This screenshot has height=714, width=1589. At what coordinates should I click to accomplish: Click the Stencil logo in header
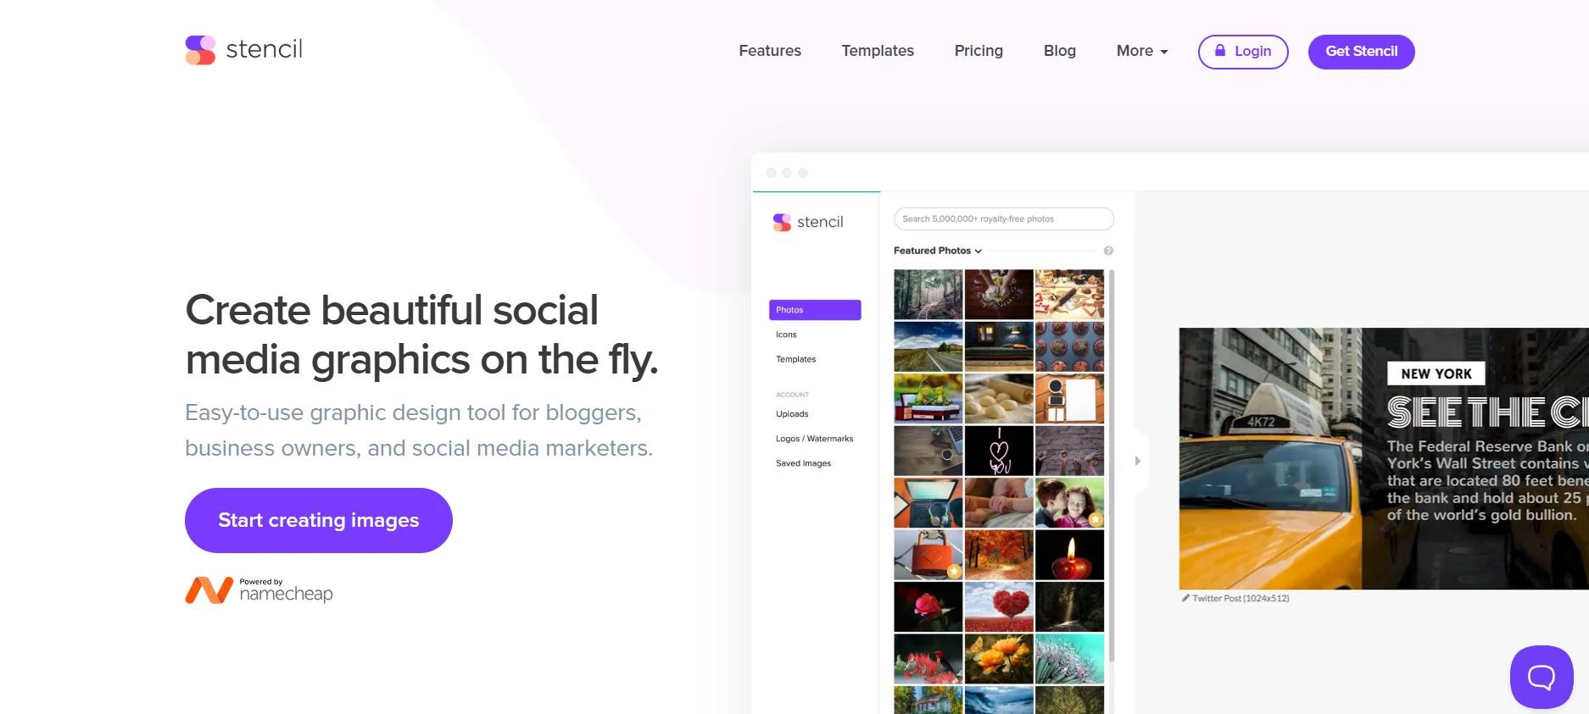click(243, 50)
